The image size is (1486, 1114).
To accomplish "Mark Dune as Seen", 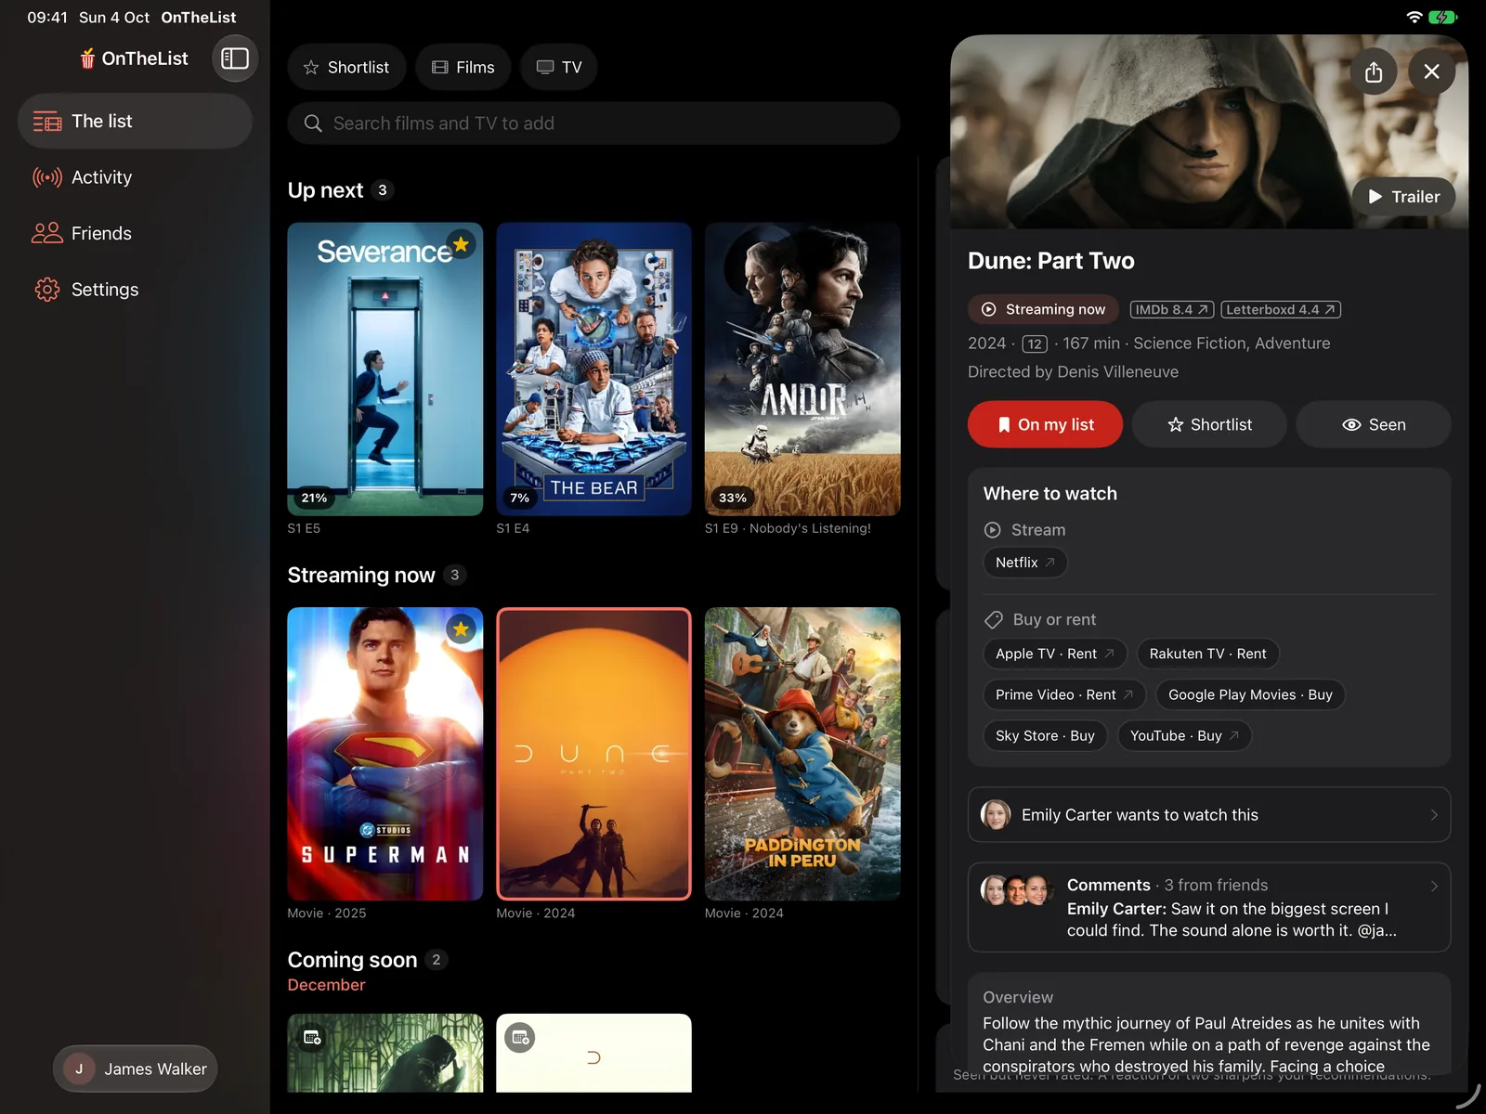I will click(1374, 424).
